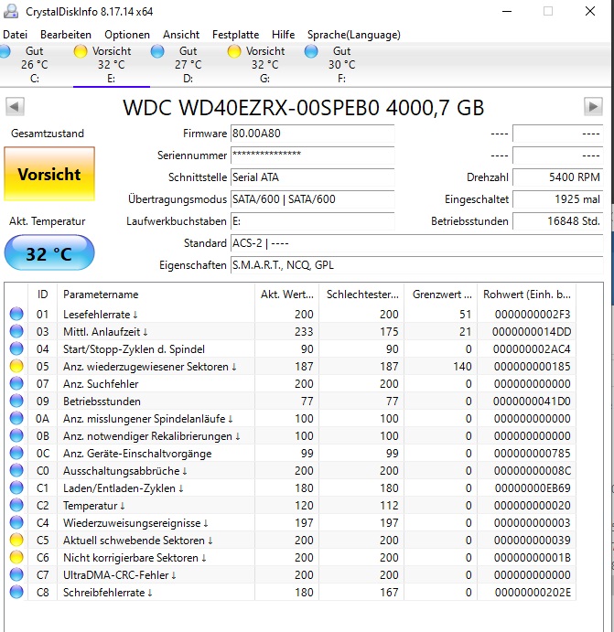Click the Drehzahl value 5400 RPM
The width and height of the screenshot is (614, 632).
558,177
